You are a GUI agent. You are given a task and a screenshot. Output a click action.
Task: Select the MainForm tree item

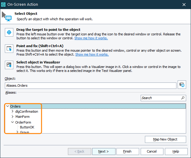pyautogui.click(x=22, y=117)
